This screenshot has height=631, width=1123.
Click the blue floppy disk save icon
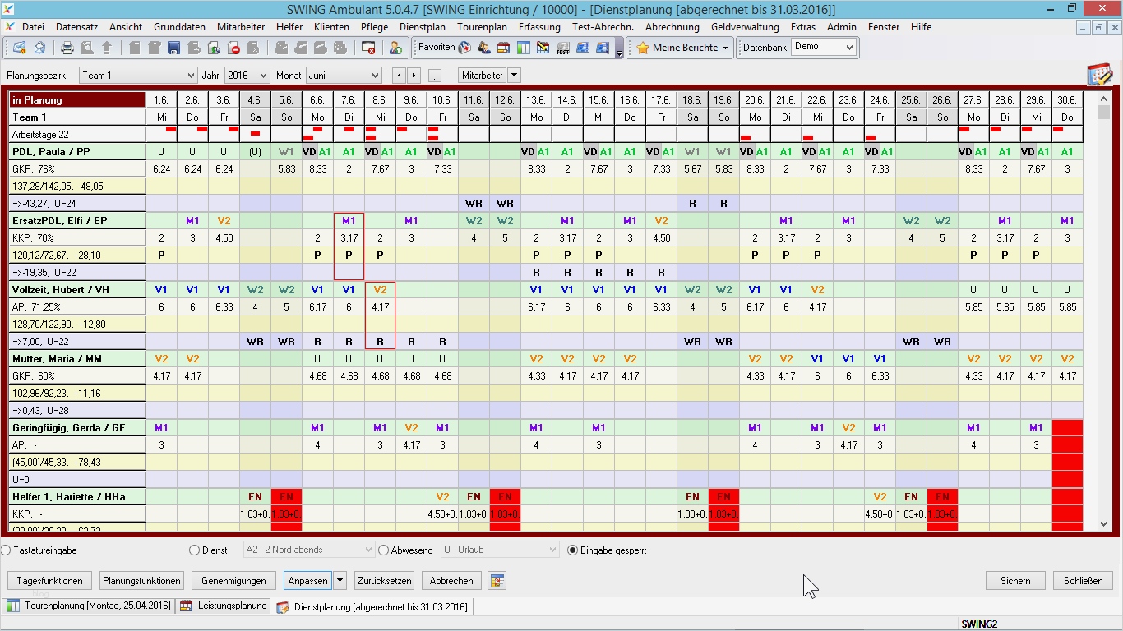click(174, 48)
